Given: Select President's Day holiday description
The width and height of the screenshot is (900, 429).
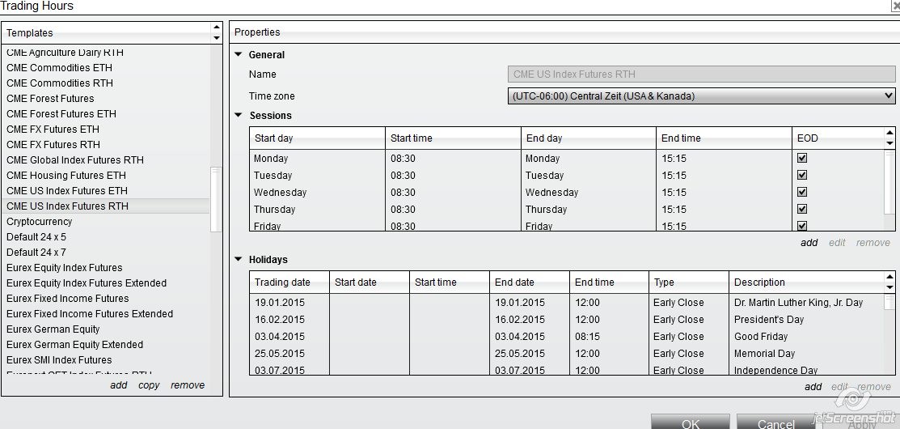Looking at the screenshot, I should [768, 320].
